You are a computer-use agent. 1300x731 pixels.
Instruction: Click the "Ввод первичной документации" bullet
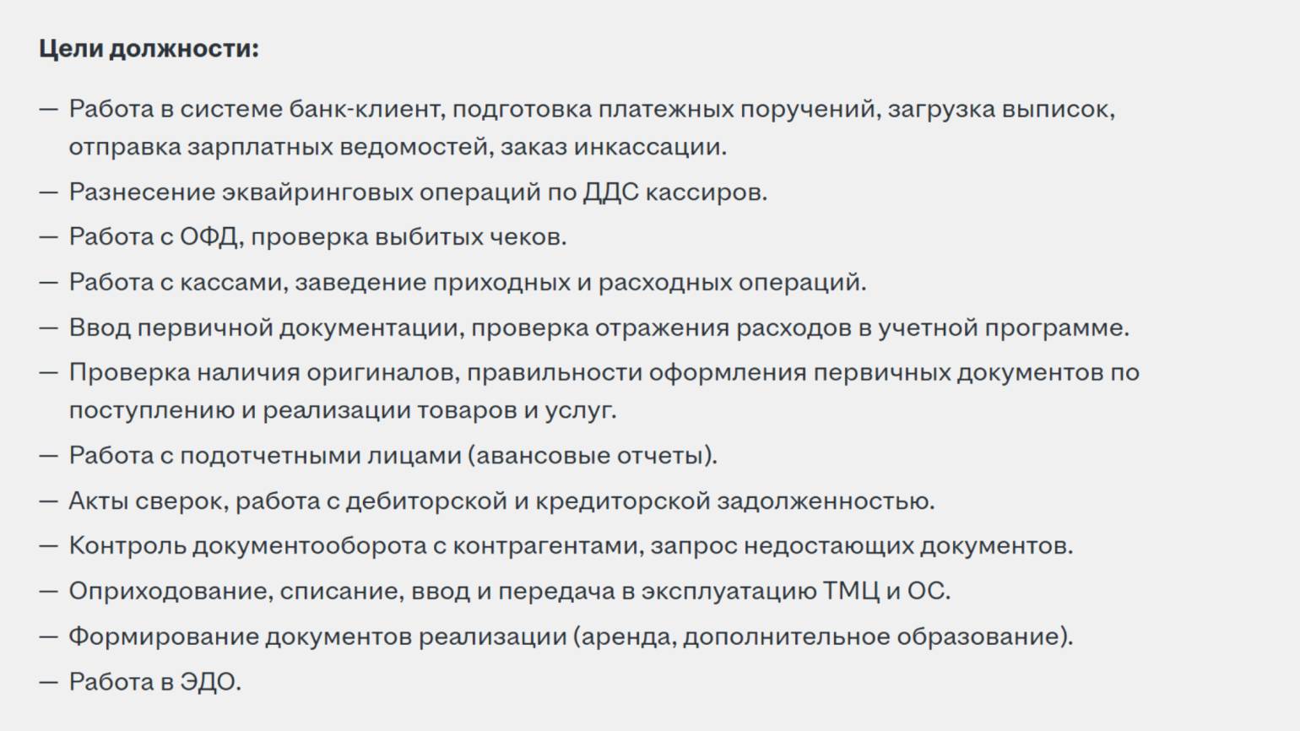click(x=599, y=328)
